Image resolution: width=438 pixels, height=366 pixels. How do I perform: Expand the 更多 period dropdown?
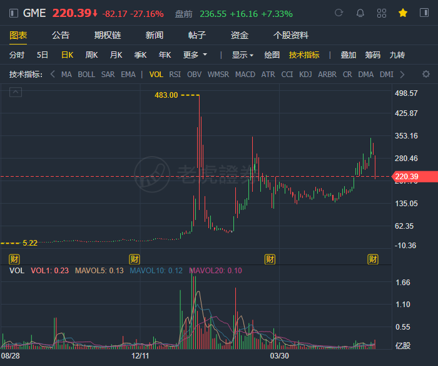(x=195, y=55)
